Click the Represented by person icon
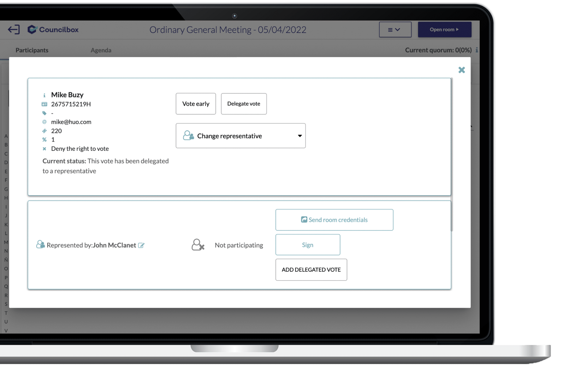This screenshot has height=367, width=563. click(40, 245)
